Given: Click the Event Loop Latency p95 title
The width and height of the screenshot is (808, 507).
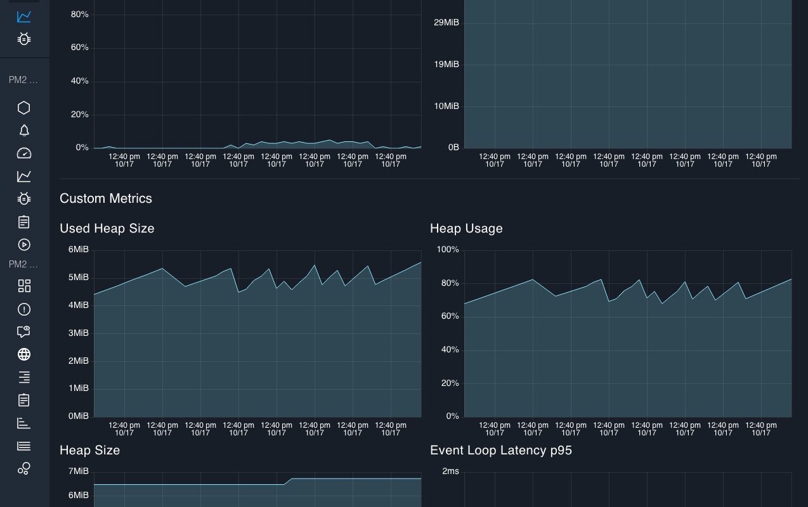Looking at the screenshot, I should click(501, 450).
